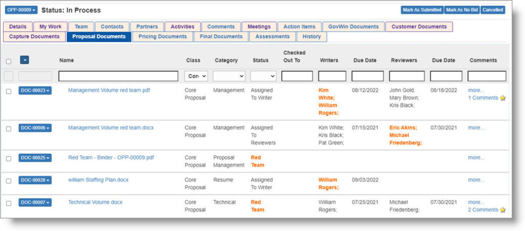Image resolution: width=525 pixels, height=231 pixels.
Task: Go to the Activities tab
Action: click(x=183, y=27)
